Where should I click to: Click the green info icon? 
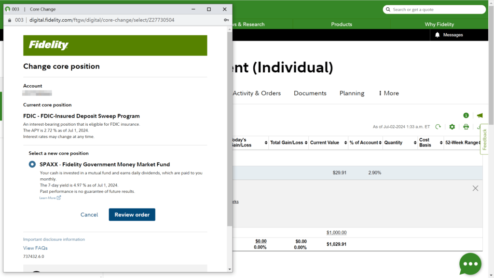pos(466,116)
